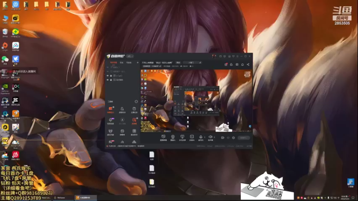
Task: Open the person-shaped tool in toolbox top row
Action: (x=122, y=109)
